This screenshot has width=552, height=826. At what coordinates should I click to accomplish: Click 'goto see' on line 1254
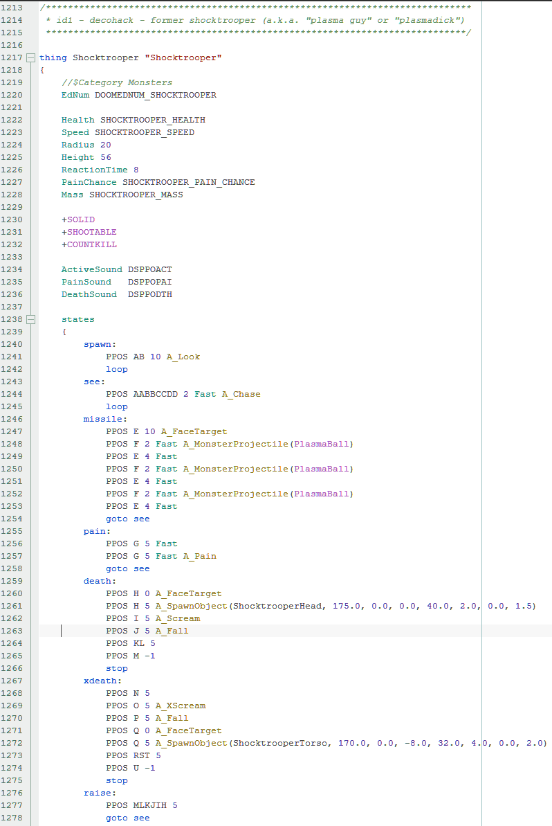point(128,519)
